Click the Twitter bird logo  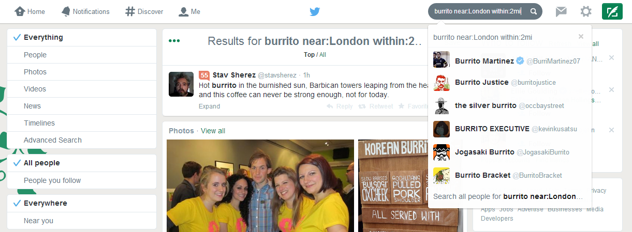tap(315, 11)
